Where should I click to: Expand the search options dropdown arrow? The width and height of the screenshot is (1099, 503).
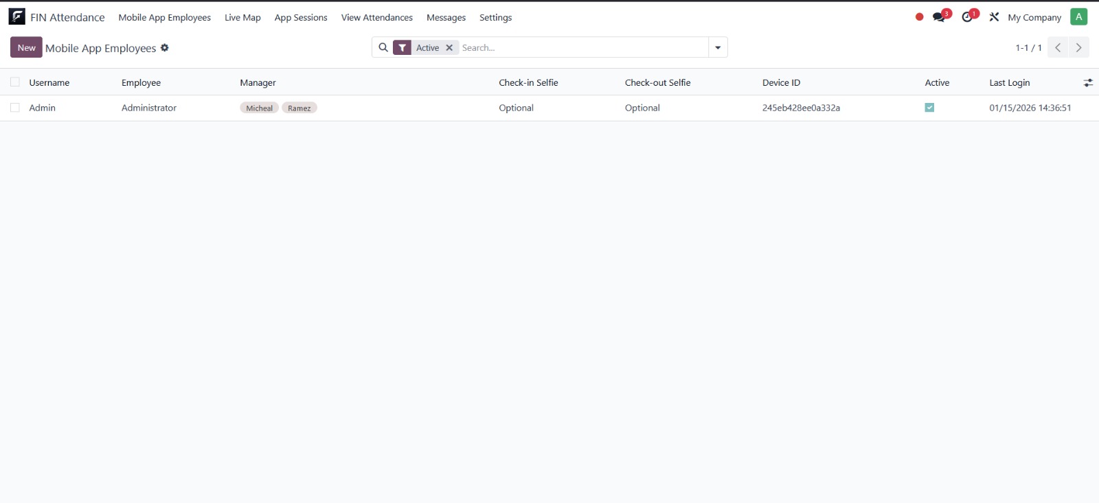pyautogui.click(x=718, y=48)
